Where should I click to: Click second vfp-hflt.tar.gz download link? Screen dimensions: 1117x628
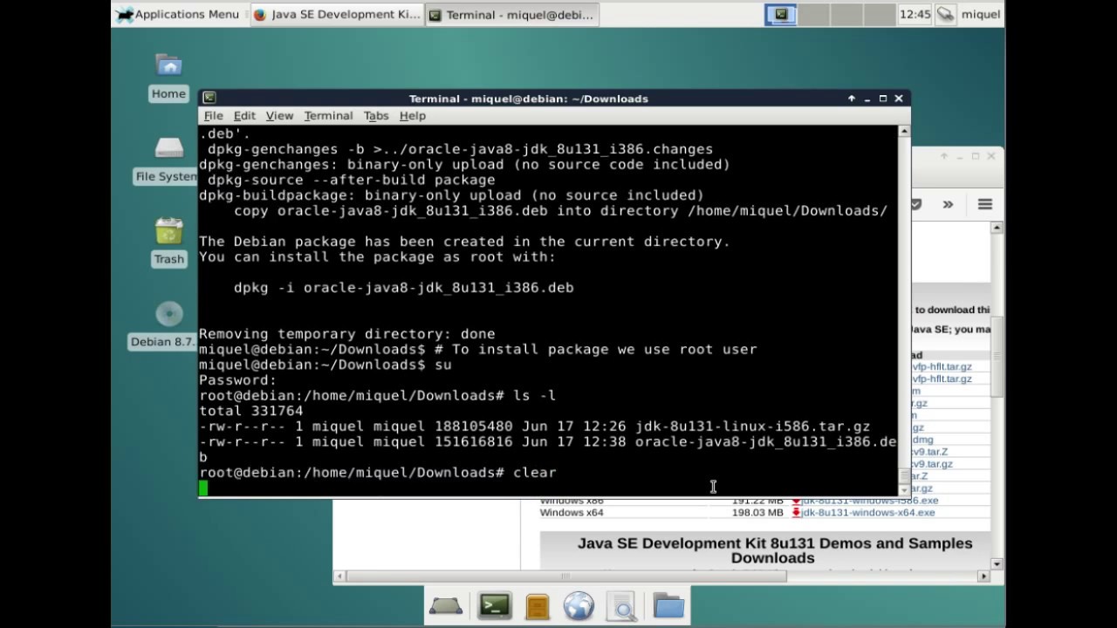pyautogui.click(x=942, y=379)
